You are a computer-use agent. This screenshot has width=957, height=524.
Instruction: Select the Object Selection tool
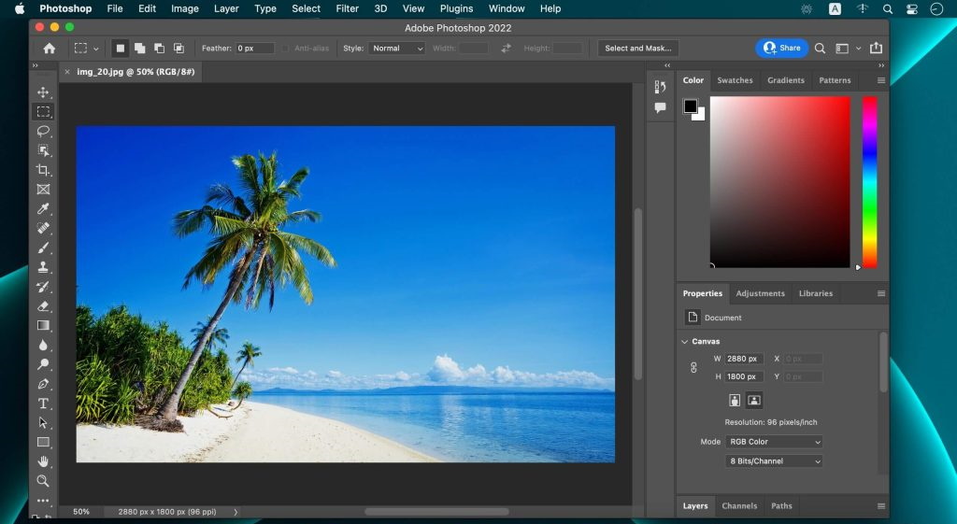pos(43,150)
